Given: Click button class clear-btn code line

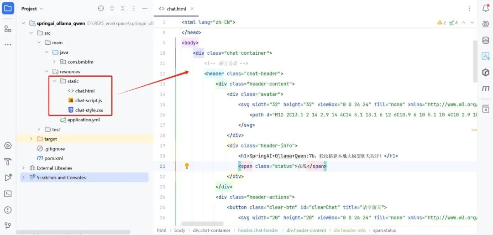Looking at the screenshot, I should pos(307,207).
